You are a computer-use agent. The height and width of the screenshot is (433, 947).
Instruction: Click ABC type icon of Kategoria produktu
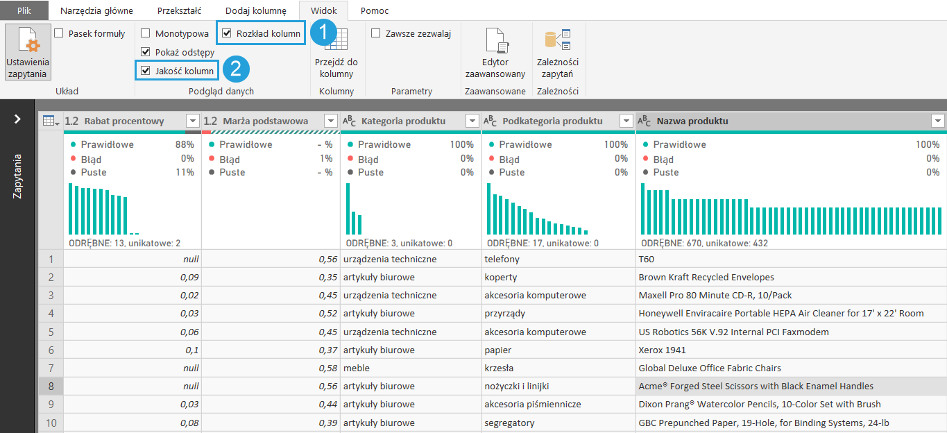pyautogui.click(x=350, y=121)
